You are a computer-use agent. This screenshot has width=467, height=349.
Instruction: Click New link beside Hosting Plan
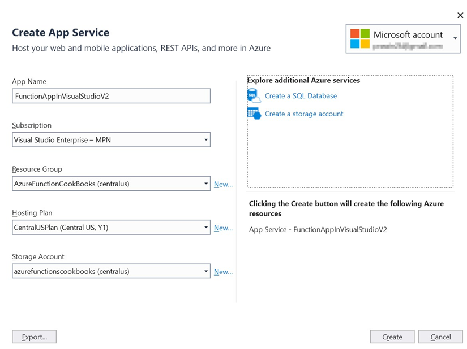(223, 228)
